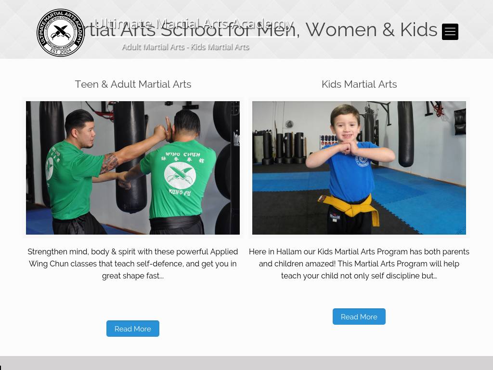The height and width of the screenshot is (370, 493).
Task: Click the Wing Chun Kung Fu shirt emblem
Action: [180, 175]
